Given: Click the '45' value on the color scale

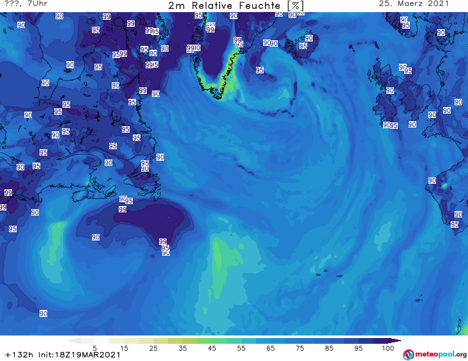Looking at the screenshot, I should tap(212, 348).
